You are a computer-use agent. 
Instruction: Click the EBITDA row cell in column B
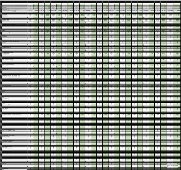click(x=30, y=10)
